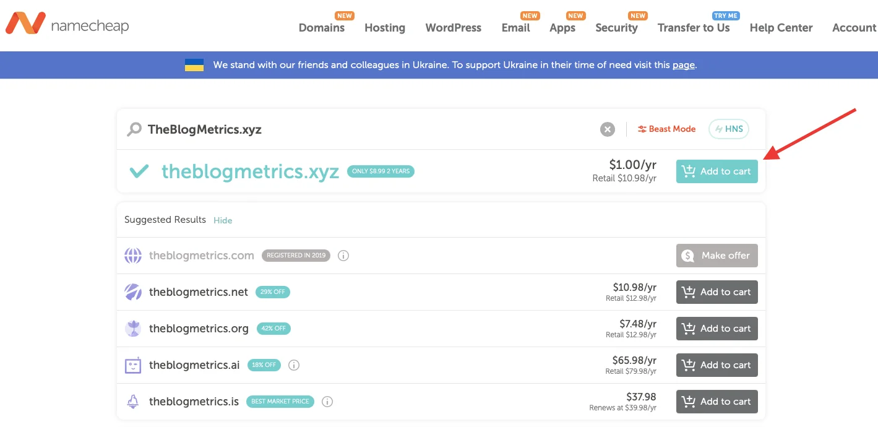
Task: Add theblogmetrics.ai to cart
Action: coord(717,365)
